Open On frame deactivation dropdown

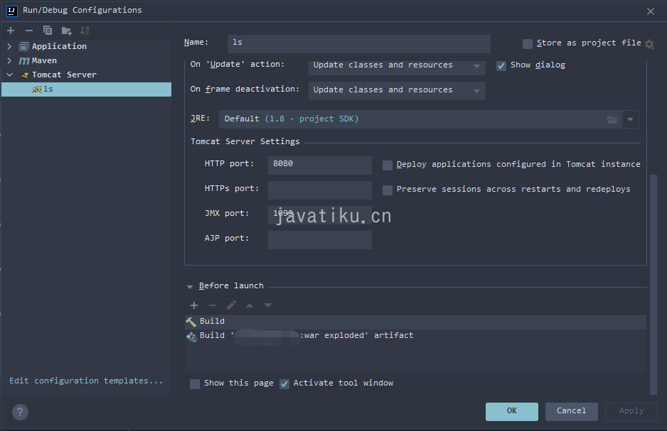tap(397, 90)
